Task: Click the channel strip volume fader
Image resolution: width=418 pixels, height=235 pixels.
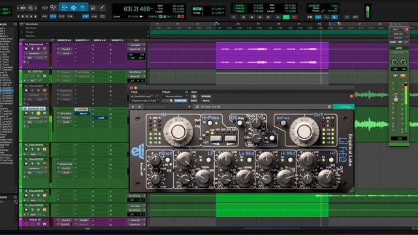Action: coord(396,97)
